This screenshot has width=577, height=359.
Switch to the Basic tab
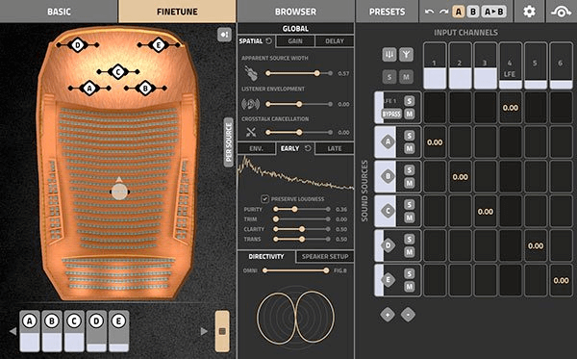(59, 12)
